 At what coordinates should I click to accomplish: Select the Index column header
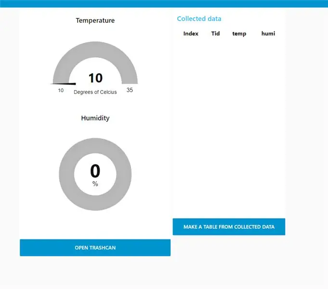(x=191, y=34)
